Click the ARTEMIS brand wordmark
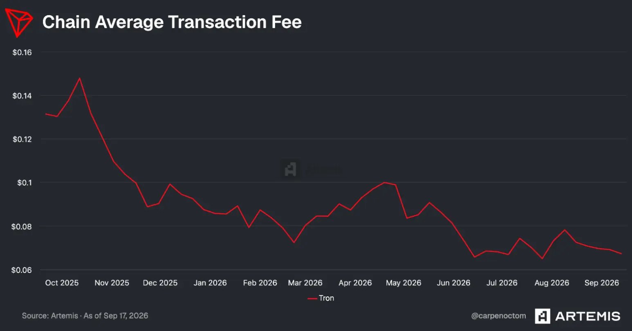Viewport: 632px width, 331px height. 588,316
